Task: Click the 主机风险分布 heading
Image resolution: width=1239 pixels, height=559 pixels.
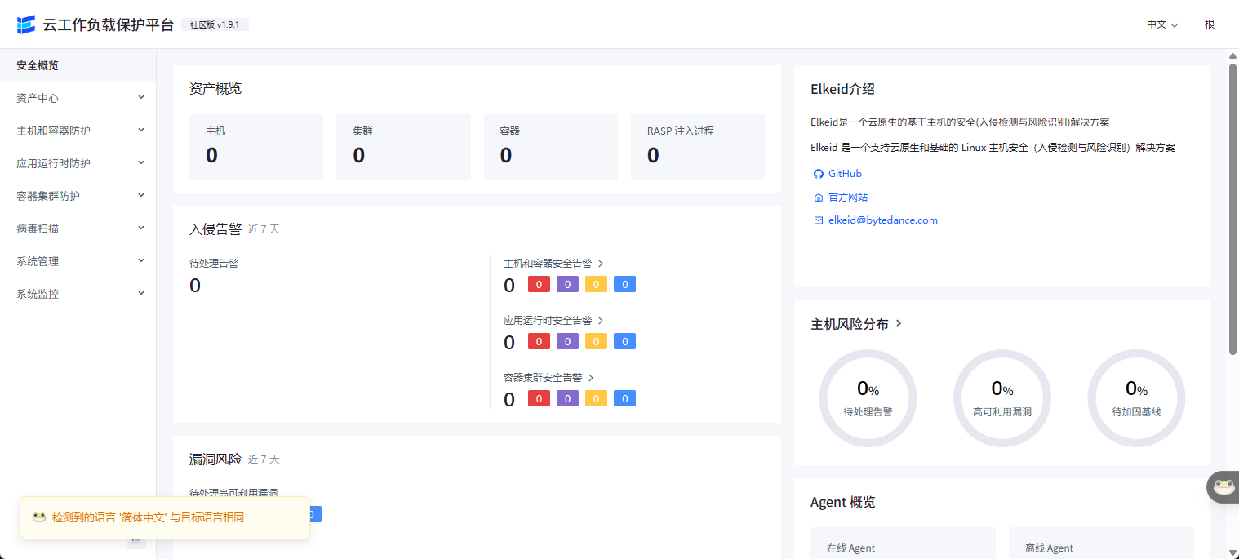Action: 850,324
